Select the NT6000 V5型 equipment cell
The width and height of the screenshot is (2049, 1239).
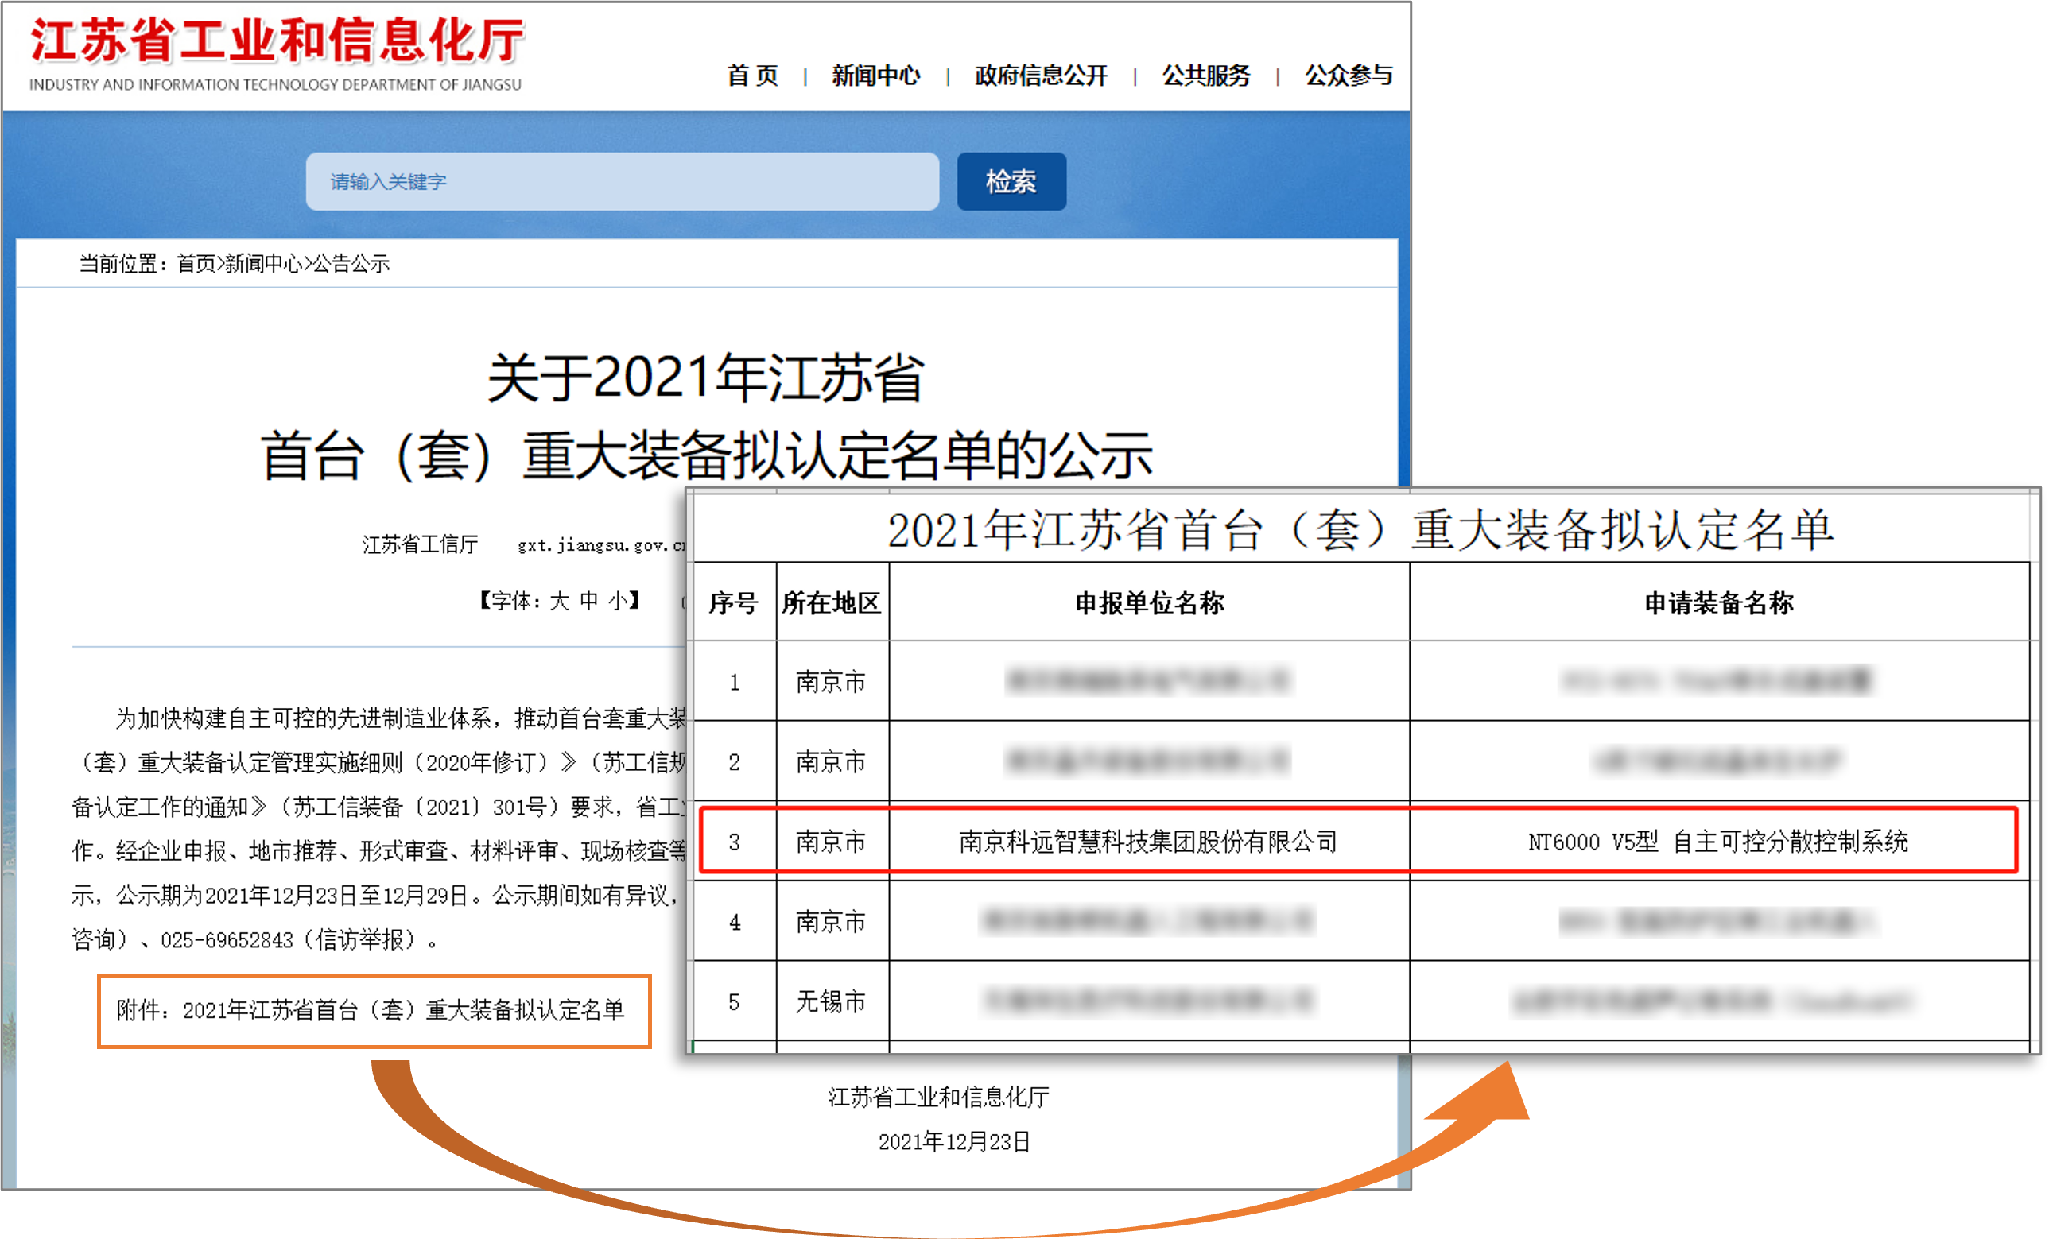pyautogui.click(x=1718, y=842)
